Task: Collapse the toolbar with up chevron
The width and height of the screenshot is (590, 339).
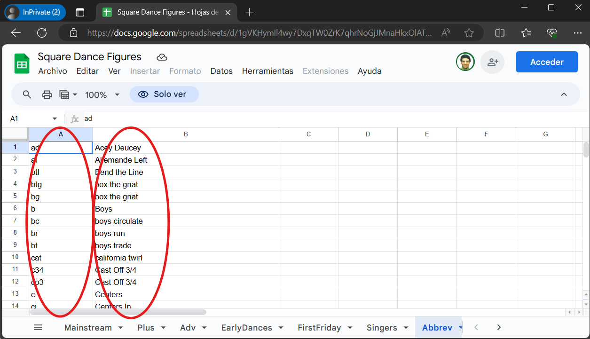Action: point(564,95)
